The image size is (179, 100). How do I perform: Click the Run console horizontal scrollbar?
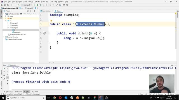click(37, 89)
